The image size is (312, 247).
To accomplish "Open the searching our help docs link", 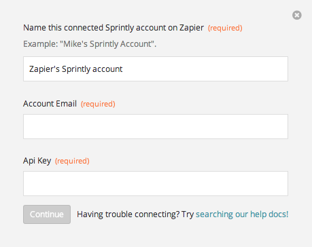I will click(x=242, y=214).
